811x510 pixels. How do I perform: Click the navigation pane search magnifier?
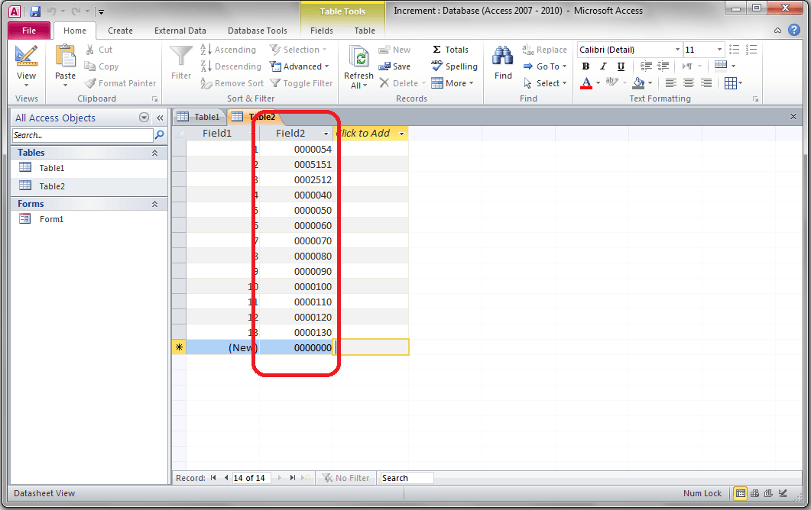point(159,135)
